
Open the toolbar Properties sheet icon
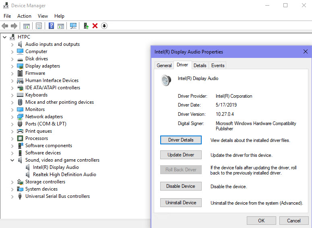click(39, 26)
